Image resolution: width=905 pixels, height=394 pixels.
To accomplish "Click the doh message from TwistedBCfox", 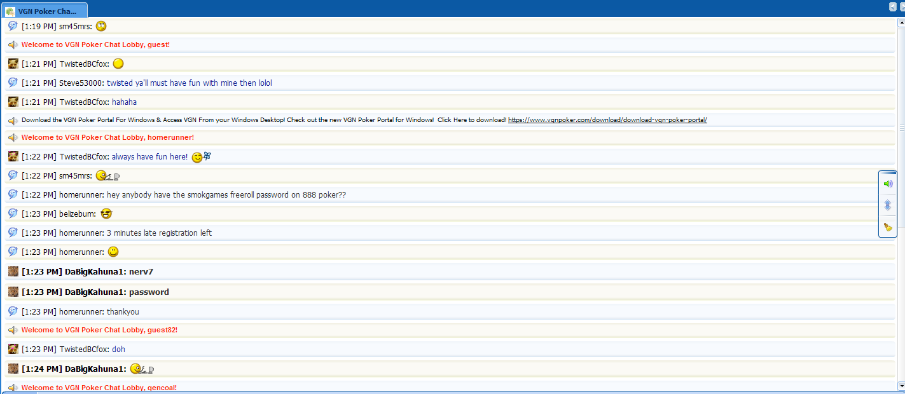I will pos(118,350).
